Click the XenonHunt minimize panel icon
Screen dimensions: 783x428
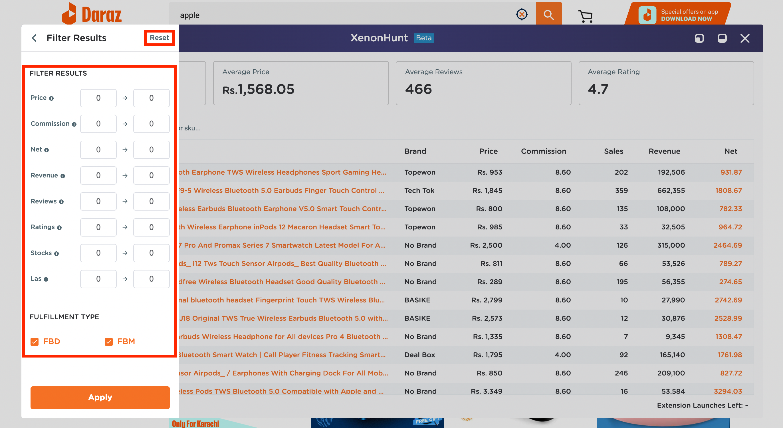click(722, 38)
